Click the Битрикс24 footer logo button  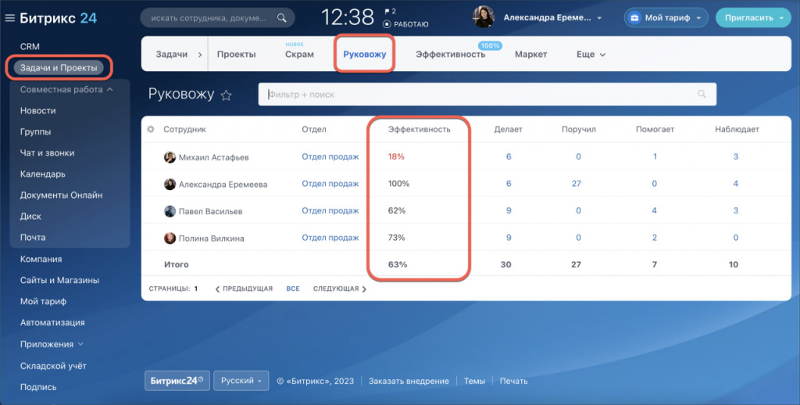[177, 381]
